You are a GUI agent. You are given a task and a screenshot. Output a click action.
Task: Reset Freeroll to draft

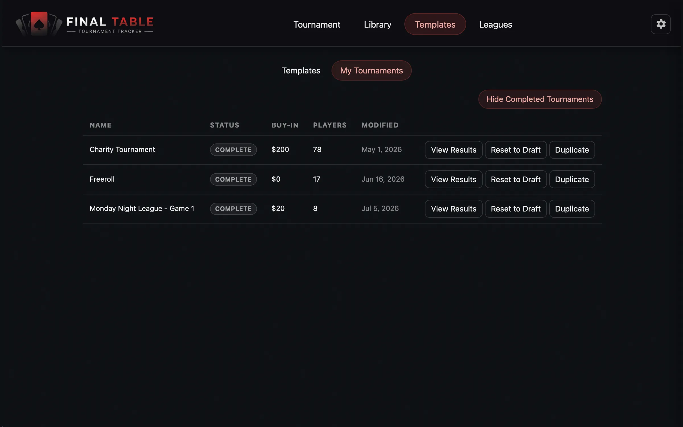516,179
